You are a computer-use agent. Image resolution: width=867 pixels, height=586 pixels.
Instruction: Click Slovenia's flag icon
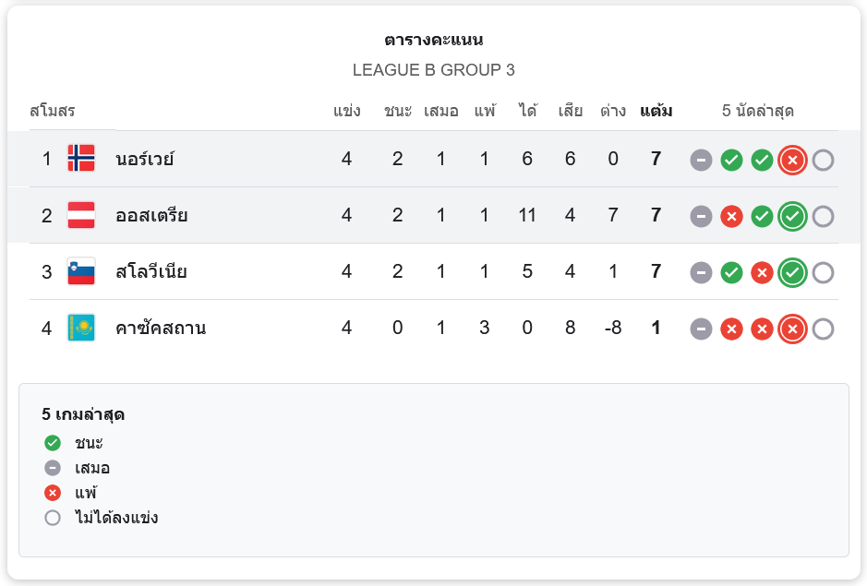pyautogui.click(x=81, y=272)
